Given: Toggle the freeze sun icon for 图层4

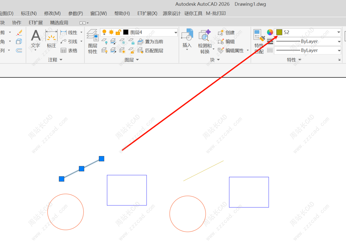Looking at the screenshot, I should point(111,32).
